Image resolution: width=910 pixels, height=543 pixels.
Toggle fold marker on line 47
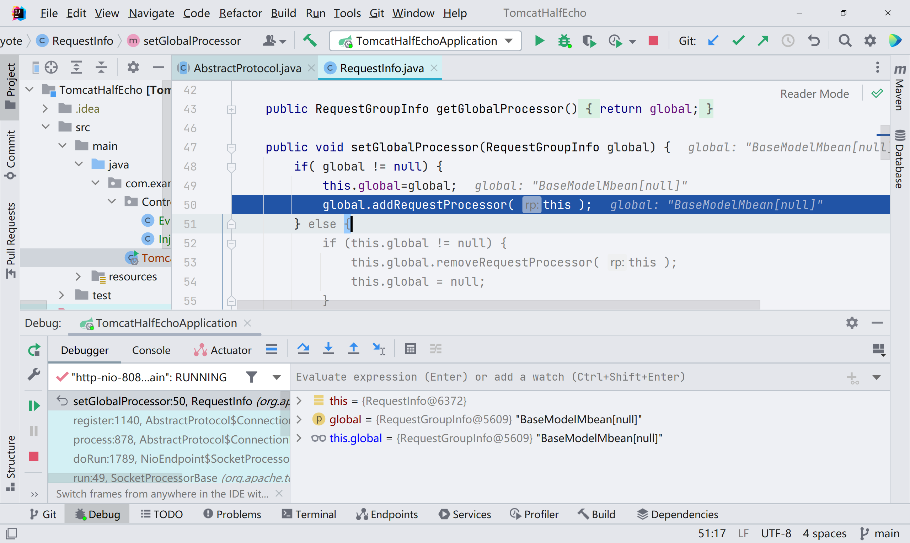coord(231,147)
